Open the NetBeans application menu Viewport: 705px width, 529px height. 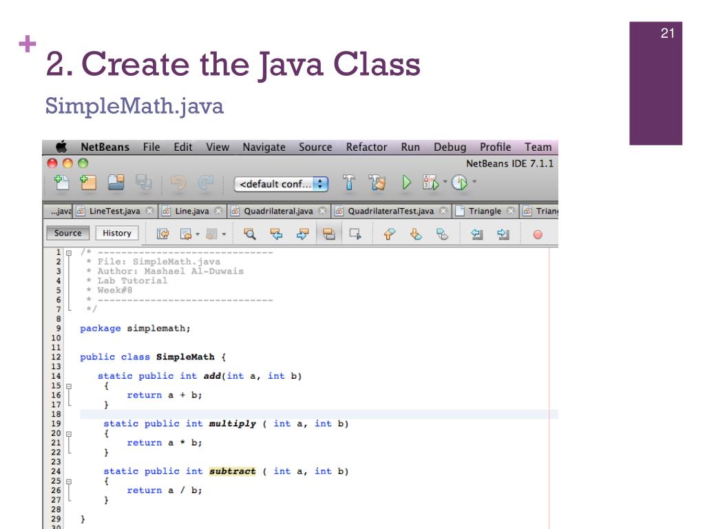(x=105, y=147)
